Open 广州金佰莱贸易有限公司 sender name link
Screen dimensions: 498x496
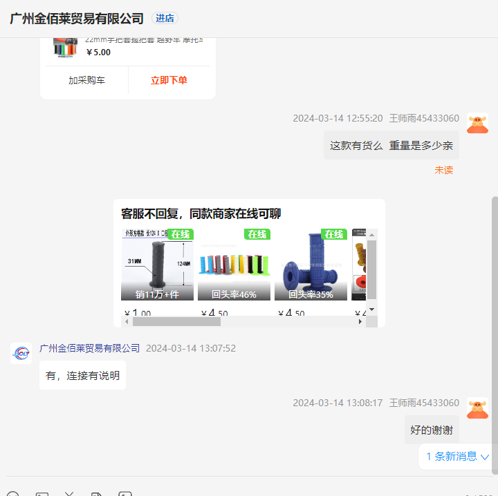click(x=89, y=348)
